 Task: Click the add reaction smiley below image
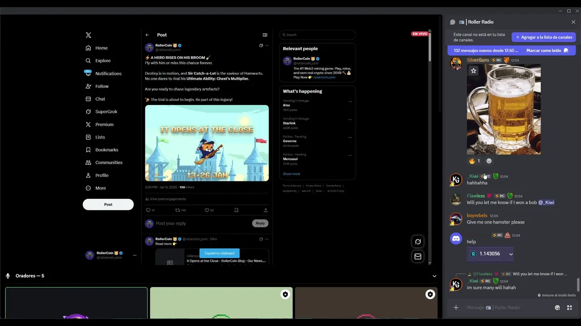pos(489,161)
